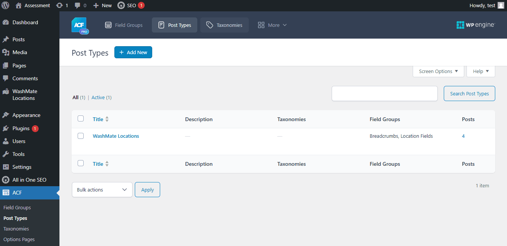Viewport: 507px width, 246px height.
Task: Expand the Screen Options panel
Action: [x=438, y=71]
